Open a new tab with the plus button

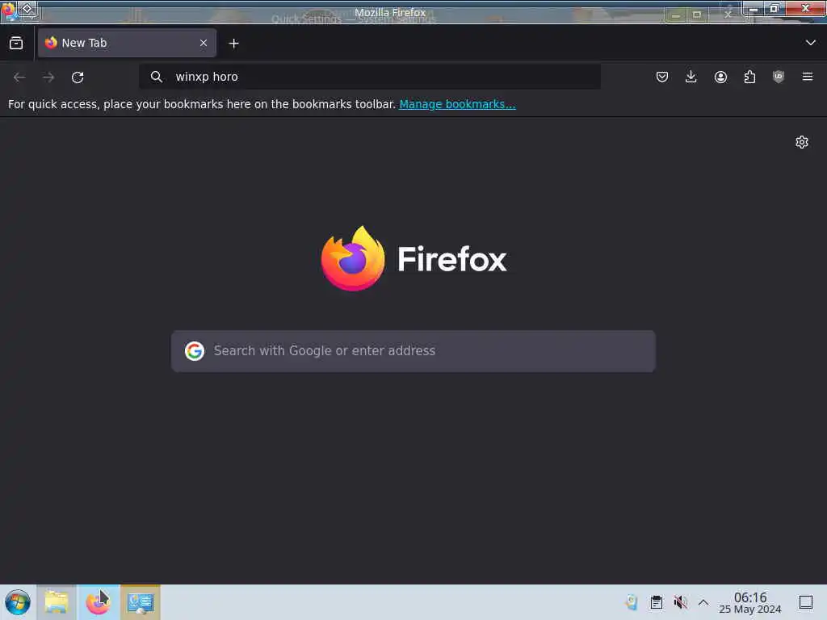(x=233, y=44)
